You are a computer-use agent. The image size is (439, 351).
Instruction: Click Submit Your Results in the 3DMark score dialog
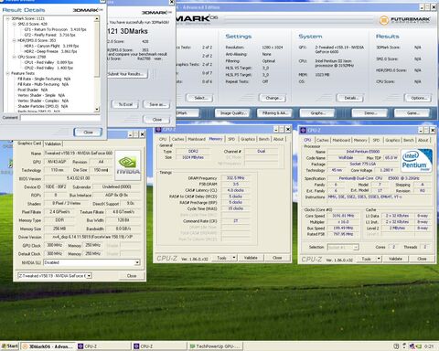point(127,74)
